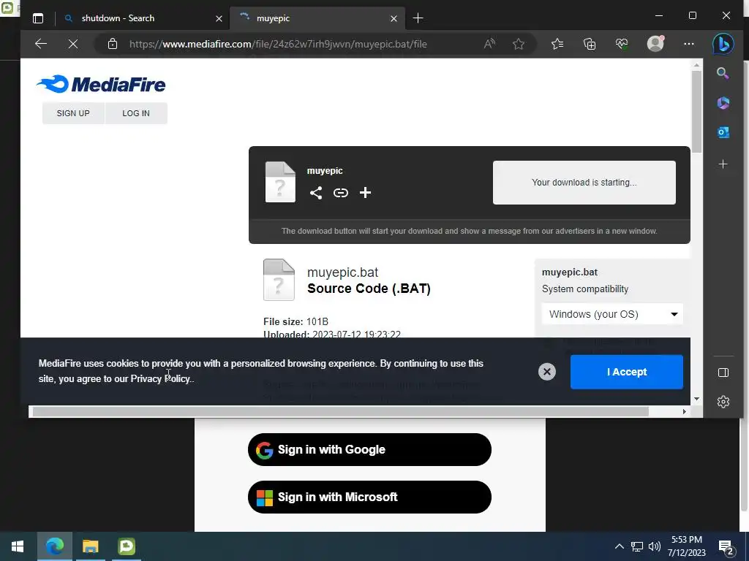View site information lock icon
The height and width of the screenshot is (561, 749).
pos(113,44)
